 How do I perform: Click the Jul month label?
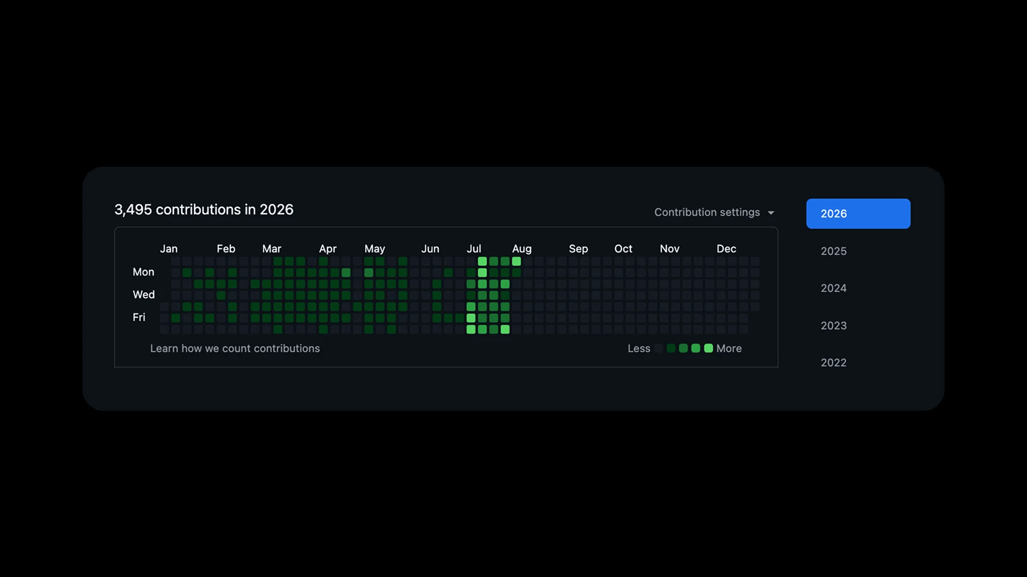474,248
